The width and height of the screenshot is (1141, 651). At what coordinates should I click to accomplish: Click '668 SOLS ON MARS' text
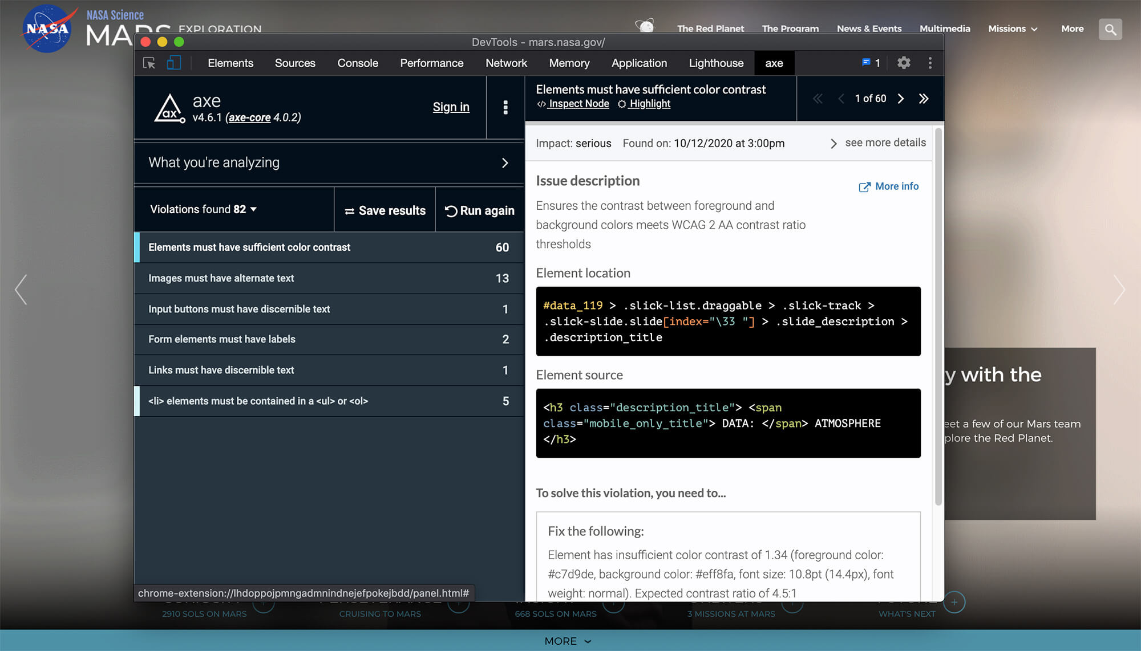(556, 614)
